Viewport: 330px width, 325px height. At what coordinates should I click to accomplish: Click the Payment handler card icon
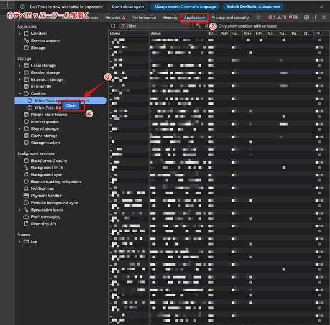pyautogui.click(x=26, y=196)
